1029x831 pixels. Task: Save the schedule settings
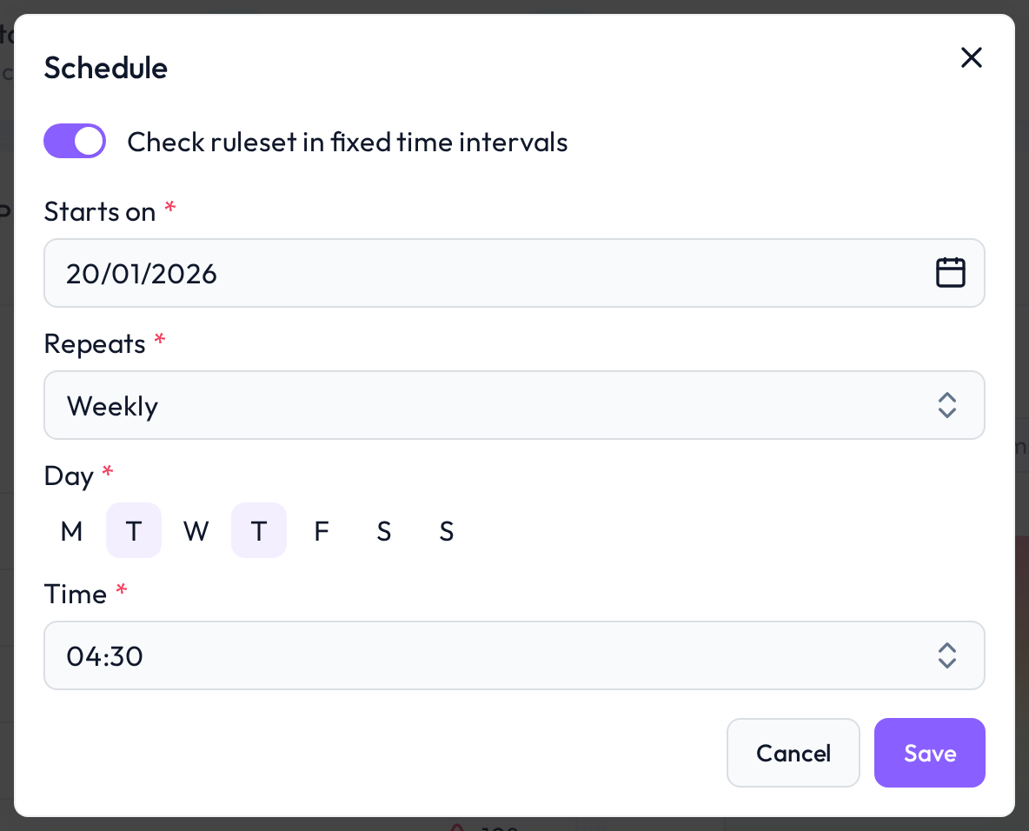(x=929, y=753)
